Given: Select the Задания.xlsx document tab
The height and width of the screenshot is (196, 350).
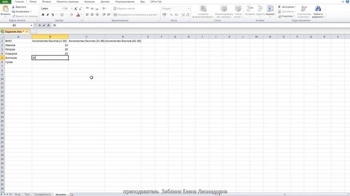Looking at the screenshot, I should pyautogui.click(x=14, y=32).
